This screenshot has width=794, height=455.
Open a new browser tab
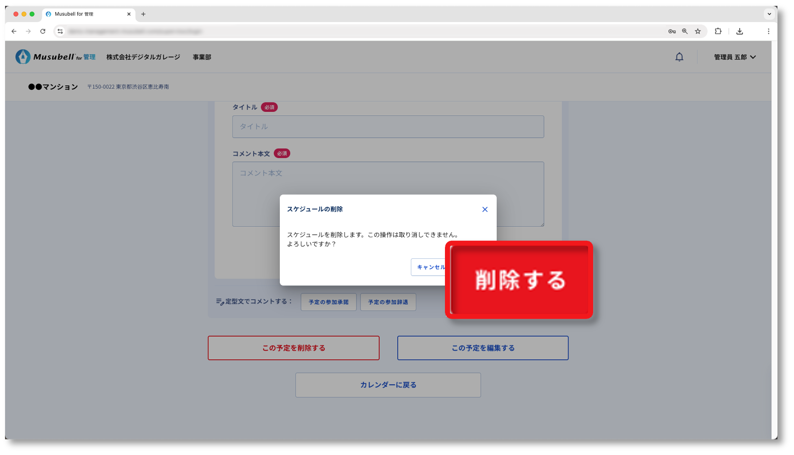[143, 14]
